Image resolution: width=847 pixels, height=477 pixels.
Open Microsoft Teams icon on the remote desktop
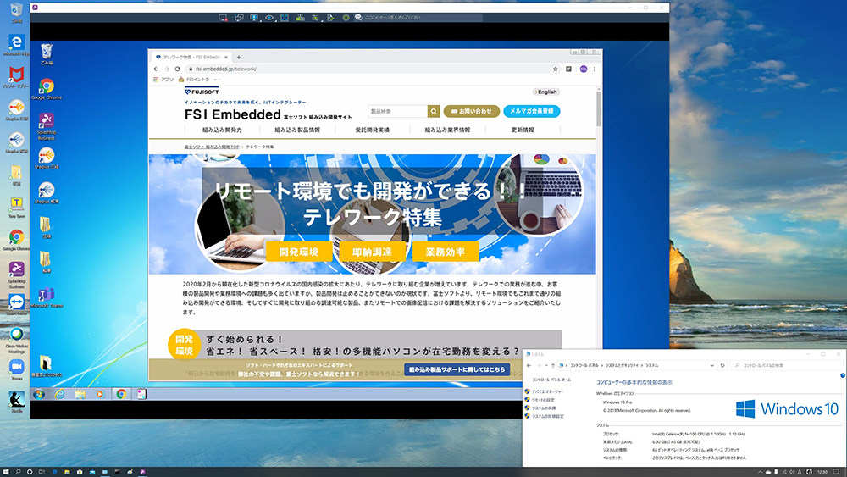(47, 297)
